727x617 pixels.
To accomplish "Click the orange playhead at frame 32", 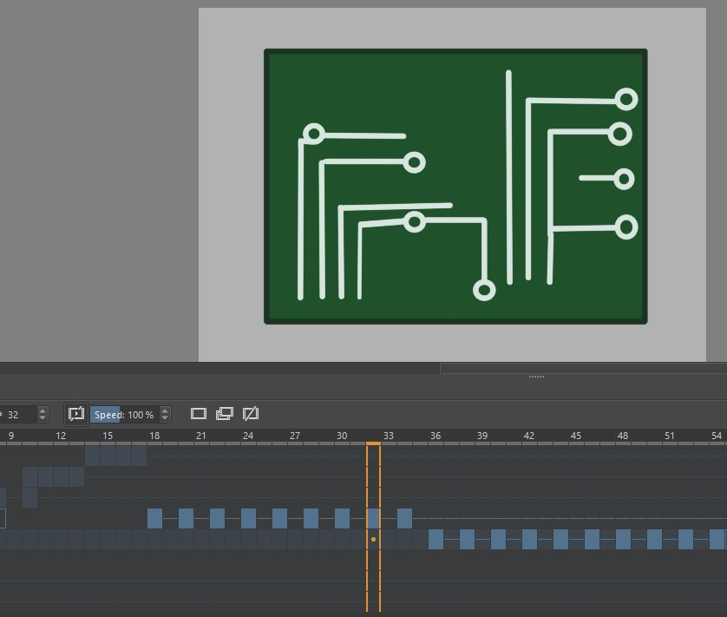I will pos(373,444).
